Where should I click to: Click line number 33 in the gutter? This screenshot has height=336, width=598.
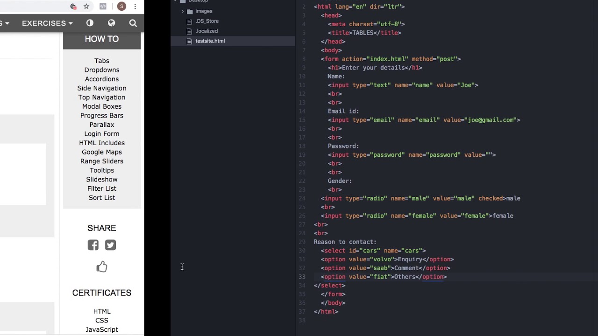pyautogui.click(x=302, y=277)
